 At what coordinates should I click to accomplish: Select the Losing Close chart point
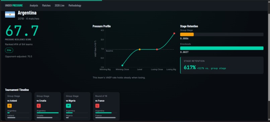coord(157,49)
